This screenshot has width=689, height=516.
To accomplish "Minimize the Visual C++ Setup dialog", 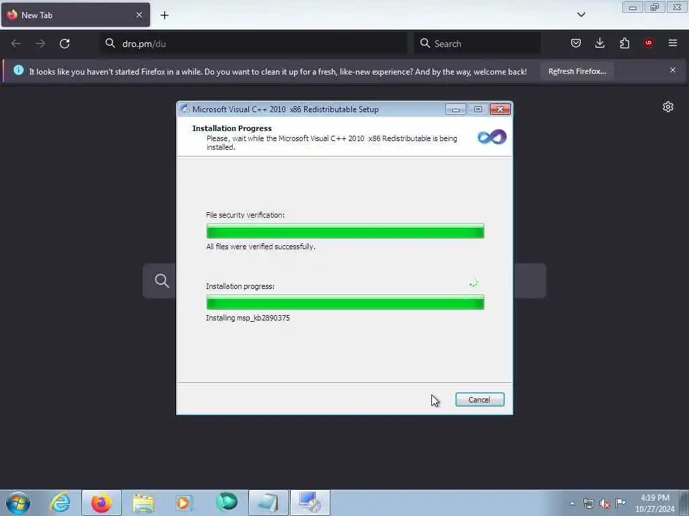I will [456, 110].
